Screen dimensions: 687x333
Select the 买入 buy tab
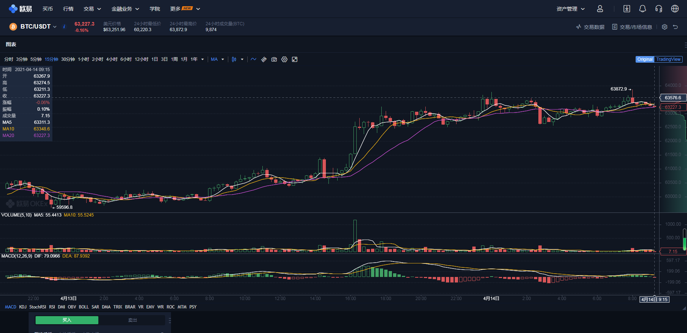click(x=67, y=320)
